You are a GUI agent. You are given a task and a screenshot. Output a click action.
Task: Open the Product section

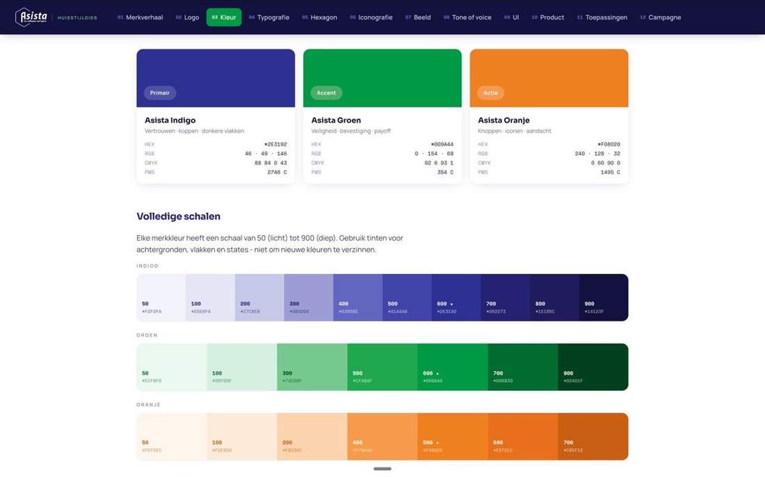tap(548, 17)
